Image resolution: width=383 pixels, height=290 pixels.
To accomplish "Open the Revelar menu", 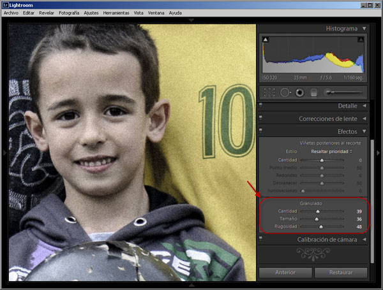I will 47,13.
